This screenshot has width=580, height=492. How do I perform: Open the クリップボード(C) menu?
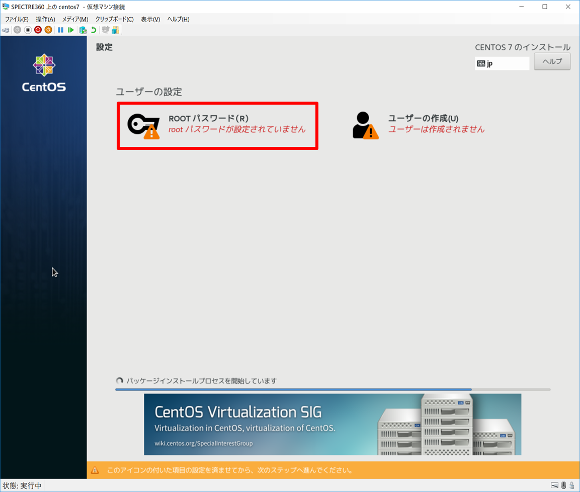114,19
